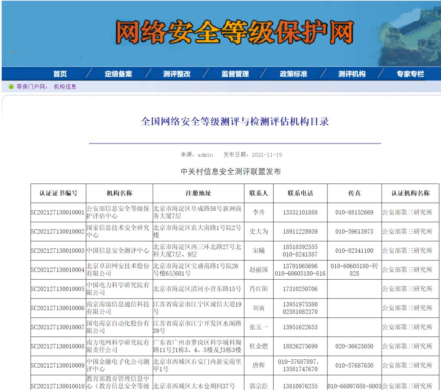441x390 pixels.
Task: Click organization 国家信息技术安全研究中心
Action: pos(118,232)
